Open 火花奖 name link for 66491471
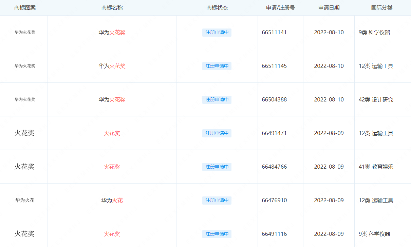Screen dimensions: 411x247 112,133
